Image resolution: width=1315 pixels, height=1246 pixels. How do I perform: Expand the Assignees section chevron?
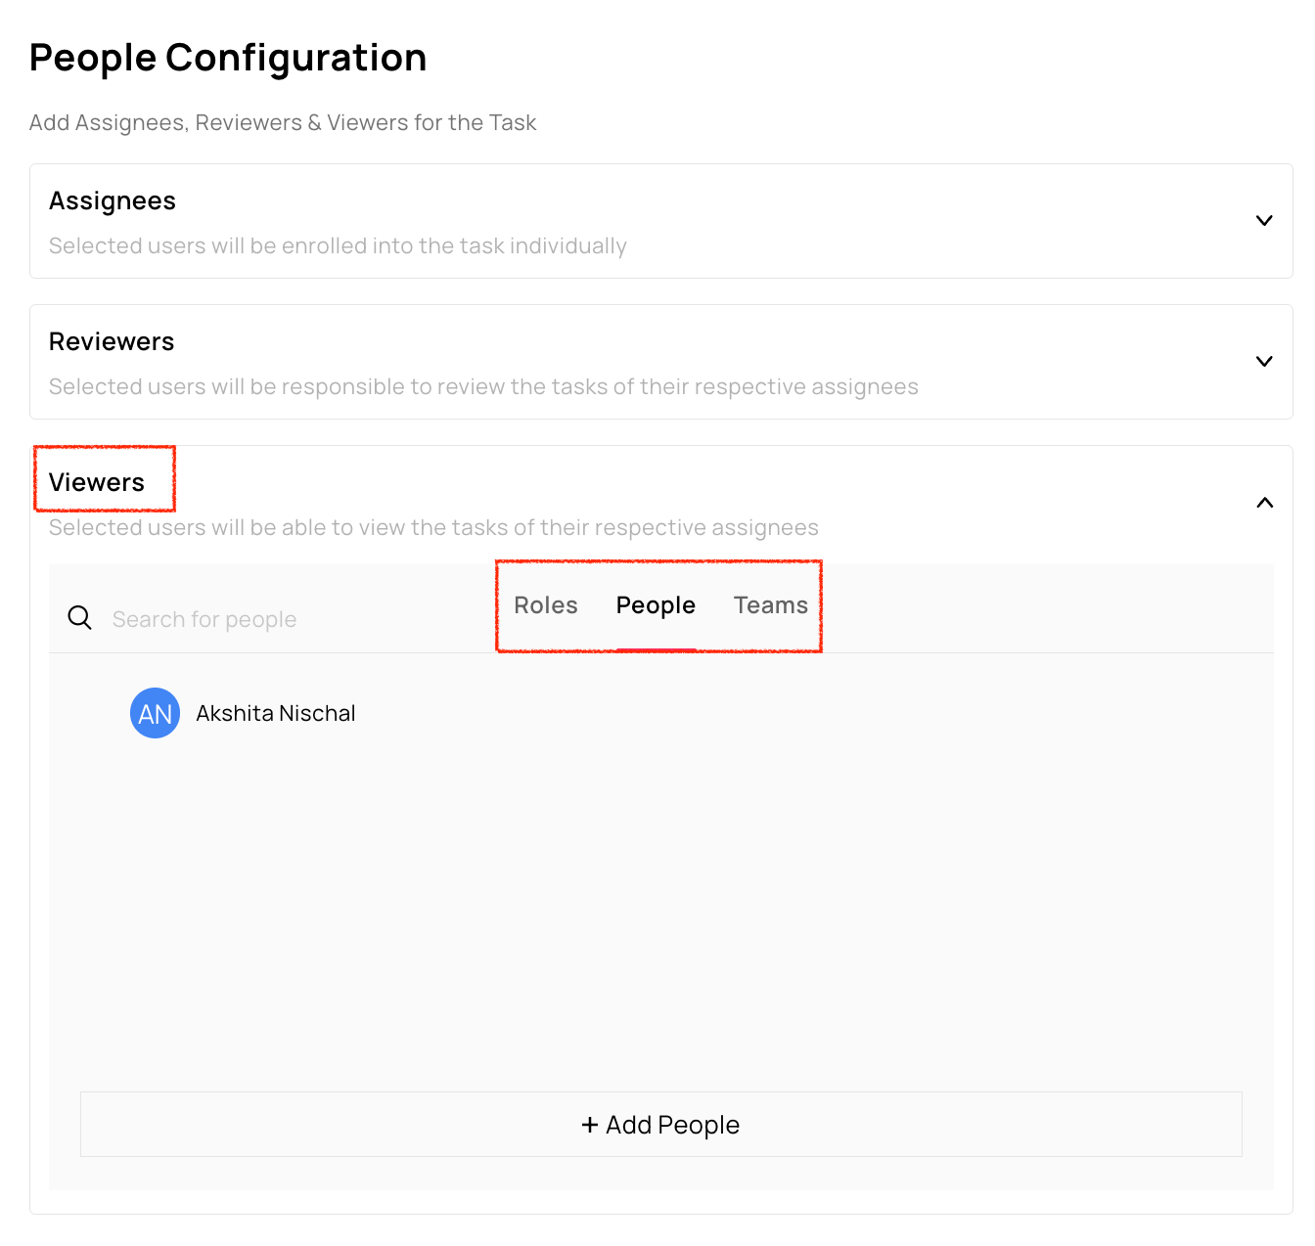tap(1263, 221)
